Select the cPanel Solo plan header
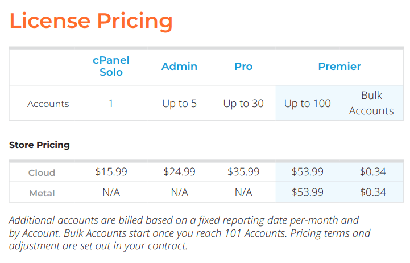410x263 pixels. click(111, 66)
